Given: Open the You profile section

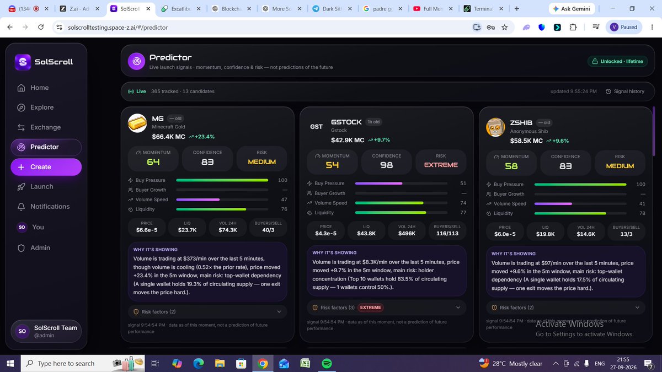Looking at the screenshot, I should [46, 227].
